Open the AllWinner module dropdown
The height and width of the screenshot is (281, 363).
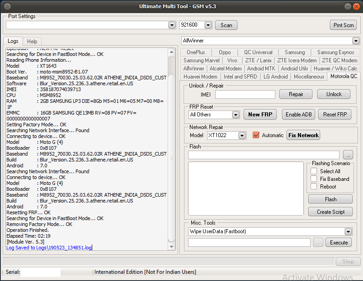pos(356,41)
